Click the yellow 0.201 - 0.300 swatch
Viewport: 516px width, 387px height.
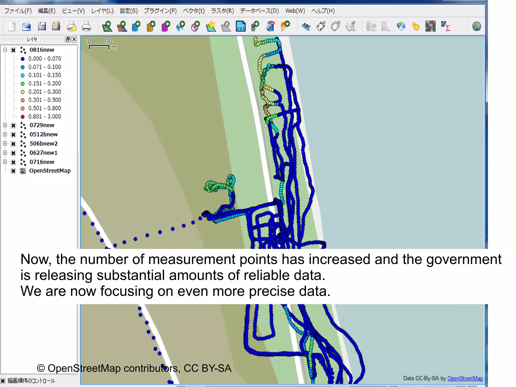(x=23, y=92)
